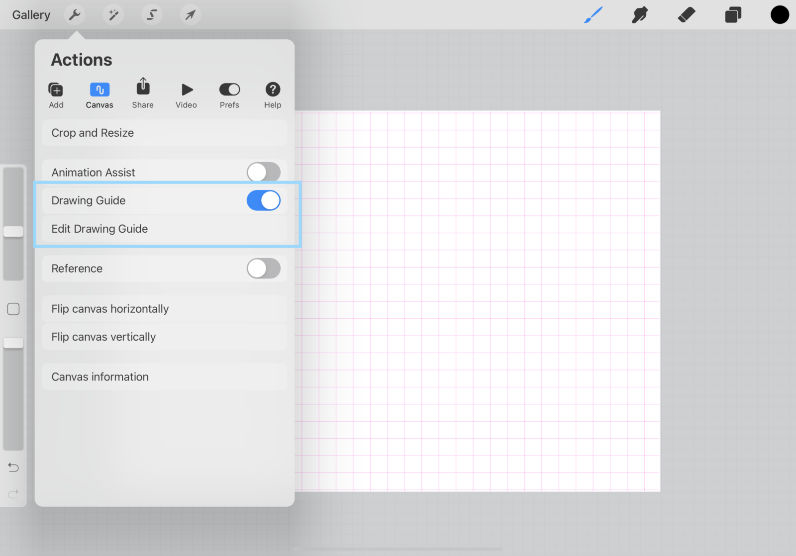Select the Adjustments magic wand tool

click(113, 14)
